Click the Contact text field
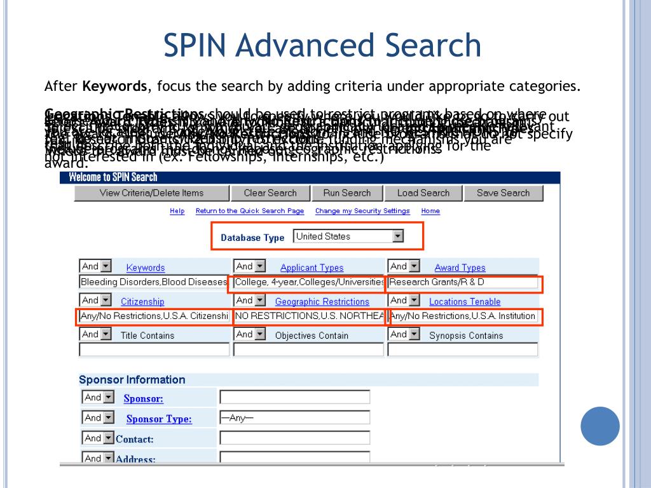Screen dimensions: 651x488 click(x=295, y=438)
